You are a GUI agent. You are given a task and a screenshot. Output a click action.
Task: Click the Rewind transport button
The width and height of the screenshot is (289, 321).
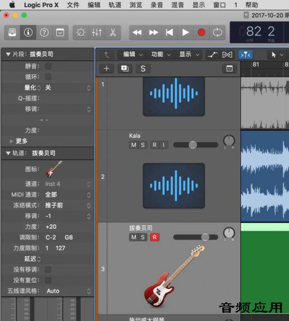(x=137, y=32)
